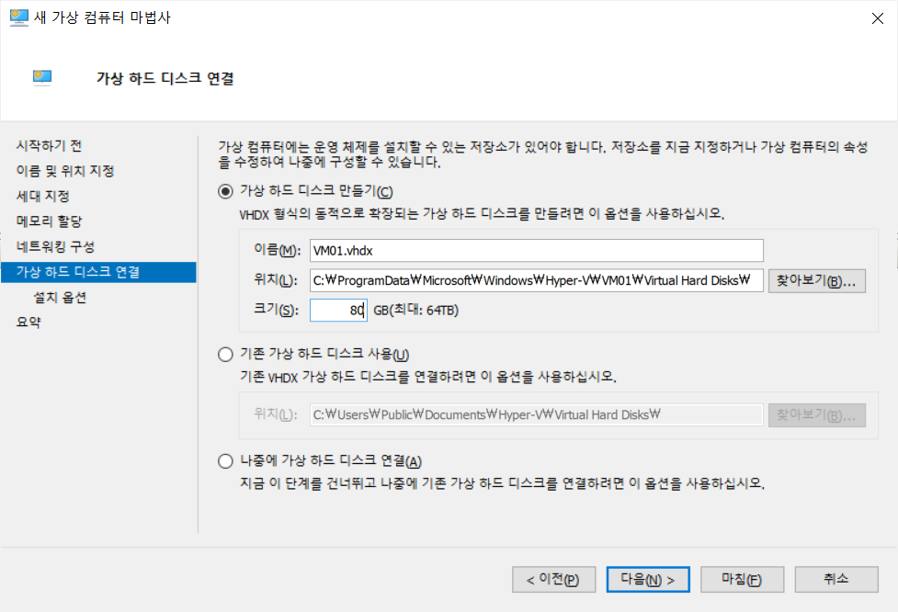The image size is (898, 612).
Task: Select 가상 하드 디스크 만들기 radio button
Action: pos(225,191)
